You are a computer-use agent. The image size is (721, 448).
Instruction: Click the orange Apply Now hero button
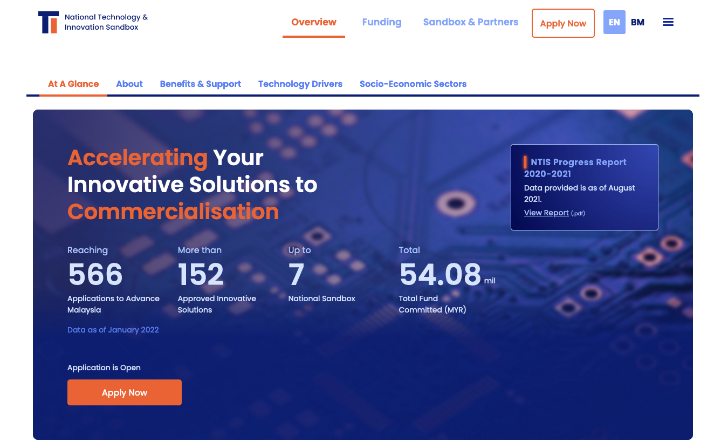[125, 392]
